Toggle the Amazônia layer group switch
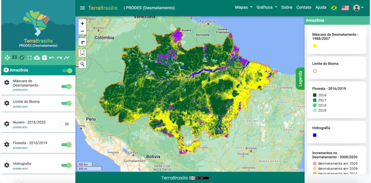This screenshot has width=371, height=183. click(x=67, y=71)
